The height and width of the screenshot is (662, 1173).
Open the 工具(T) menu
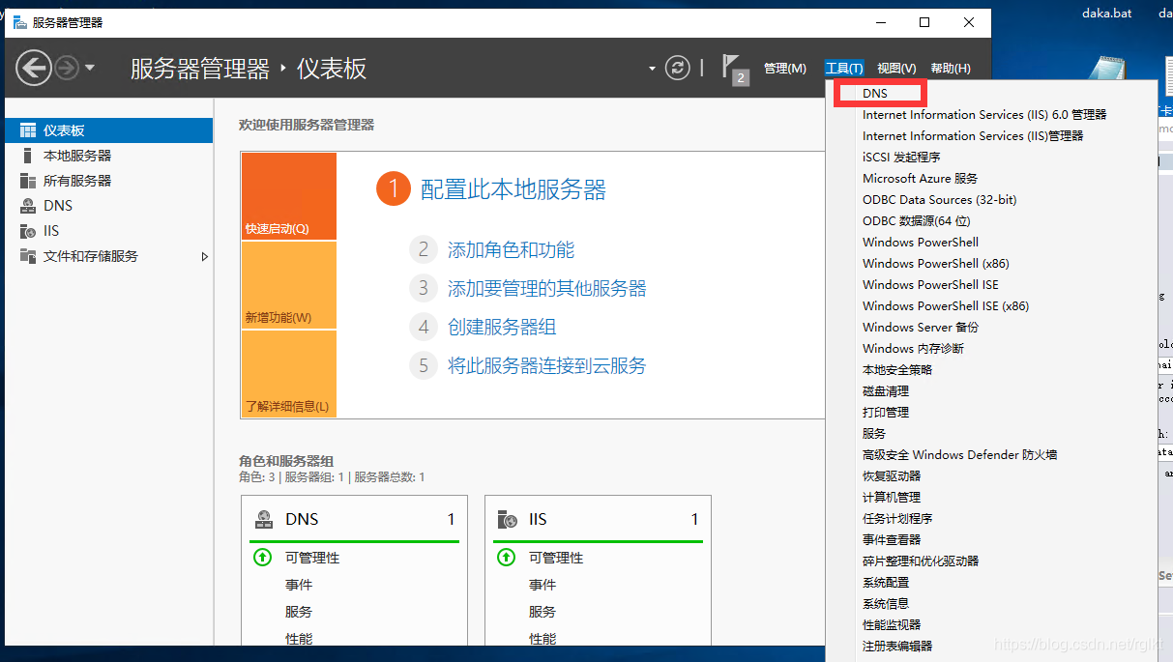844,69
